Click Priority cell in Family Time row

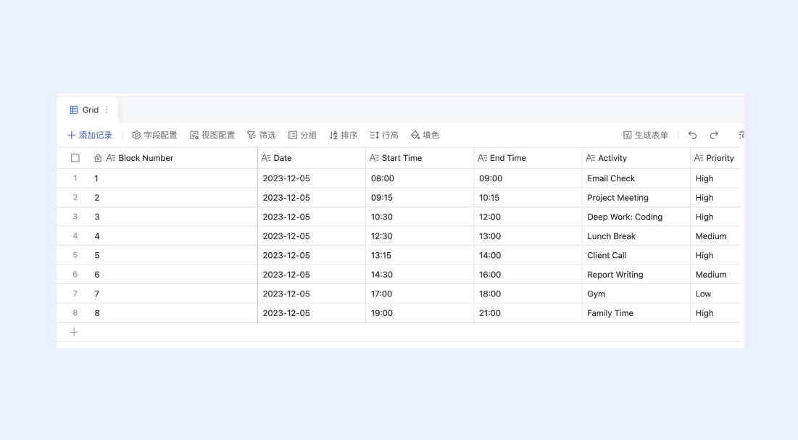click(x=715, y=313)
